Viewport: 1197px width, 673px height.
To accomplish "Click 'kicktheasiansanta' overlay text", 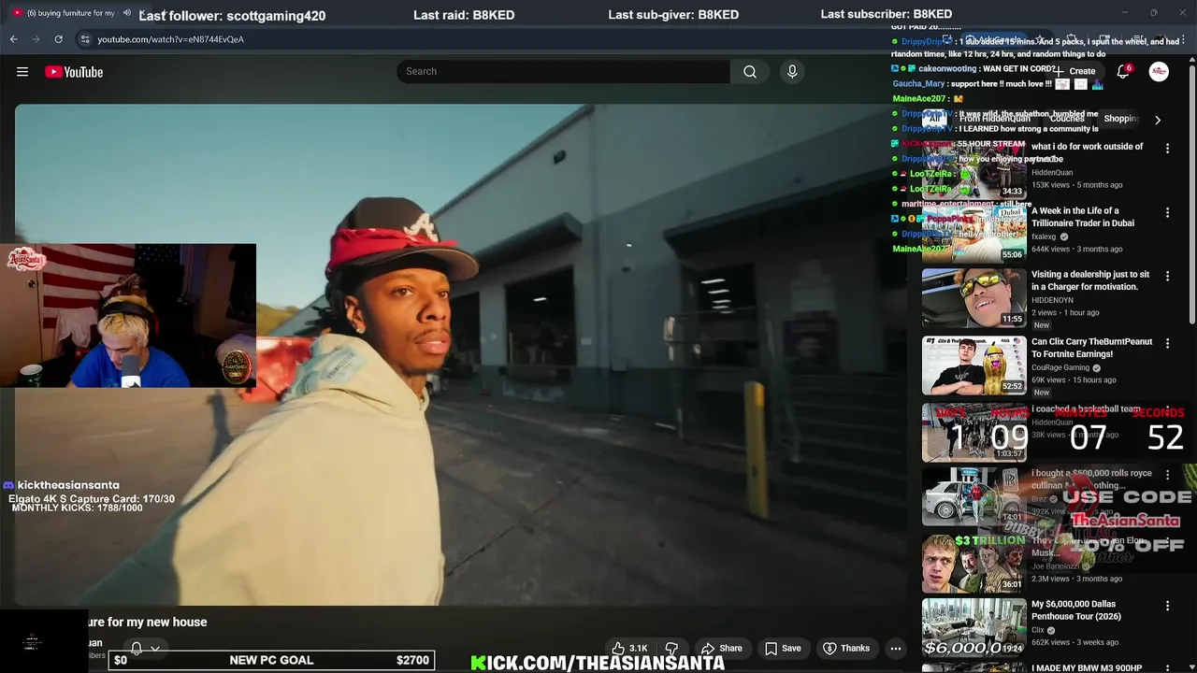I will (x=68, y=485).
